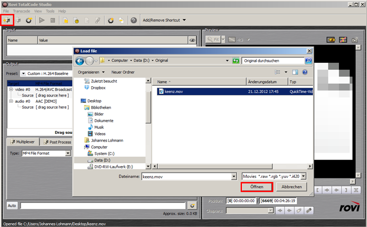This screenshot has width=367, height=227.
Task: Open the view options dropdown arrow
Action: [x=286, y=72]
